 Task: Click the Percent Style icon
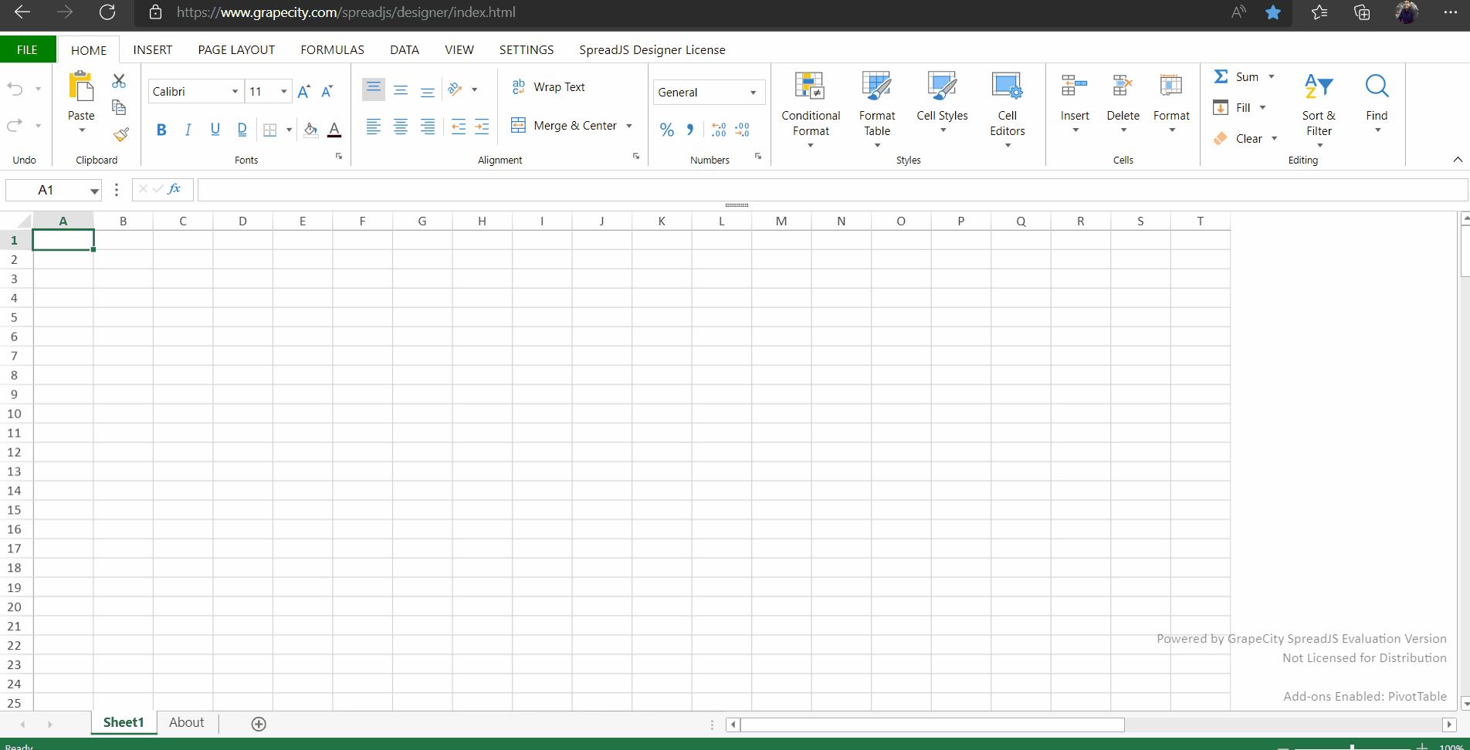(667, 130)
